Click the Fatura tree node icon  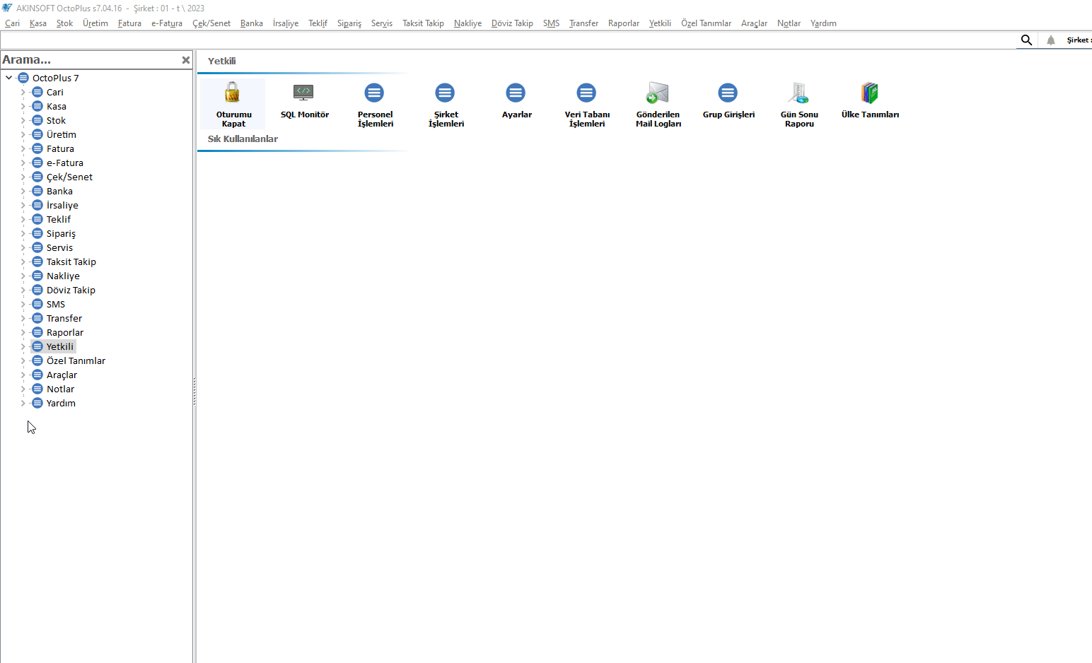[x=37, y=148]
